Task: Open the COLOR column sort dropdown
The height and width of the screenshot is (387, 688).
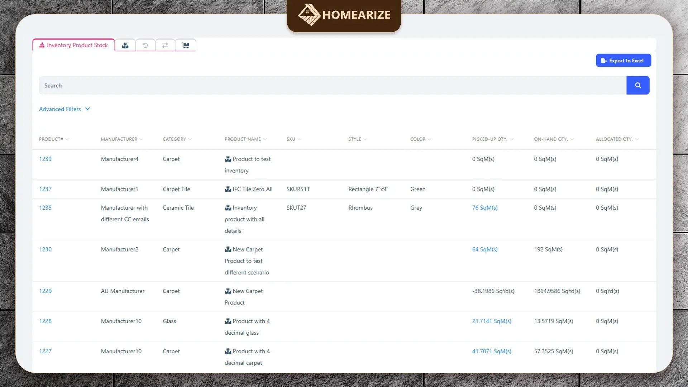Action: point(430,139)
